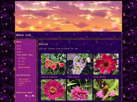Click the 'only got flowers from my walks' text
Viewport: 137px width, 102px height.
point(58,49)
